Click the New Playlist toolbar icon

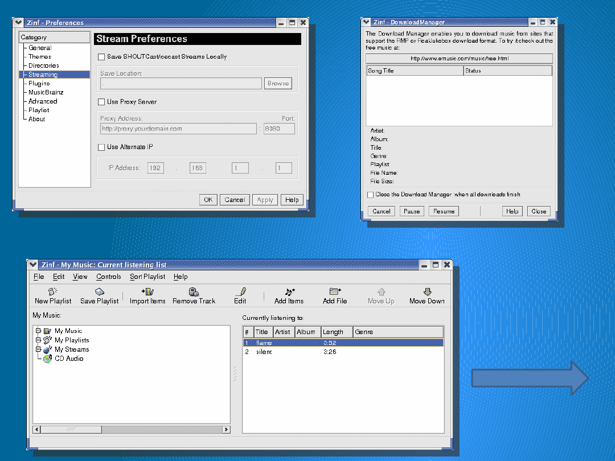pos(53,292)
